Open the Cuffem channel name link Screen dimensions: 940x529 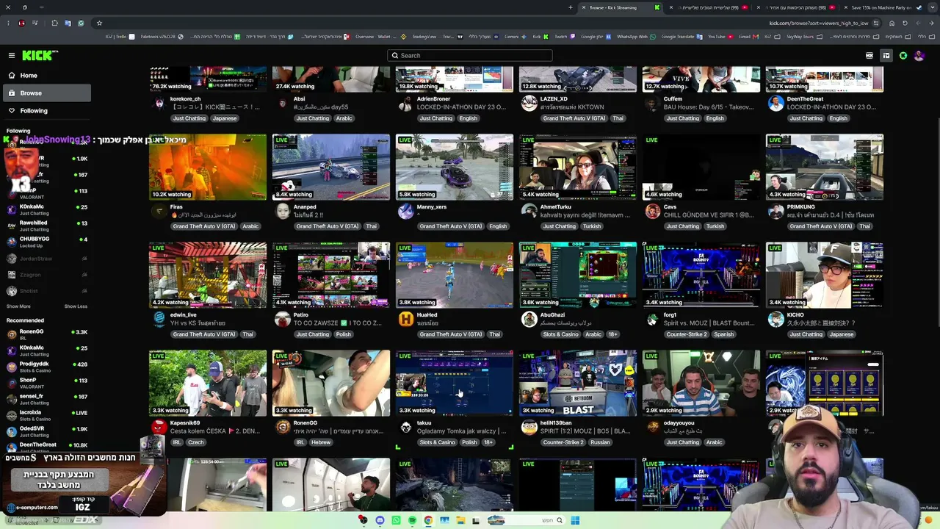point(673,98)
